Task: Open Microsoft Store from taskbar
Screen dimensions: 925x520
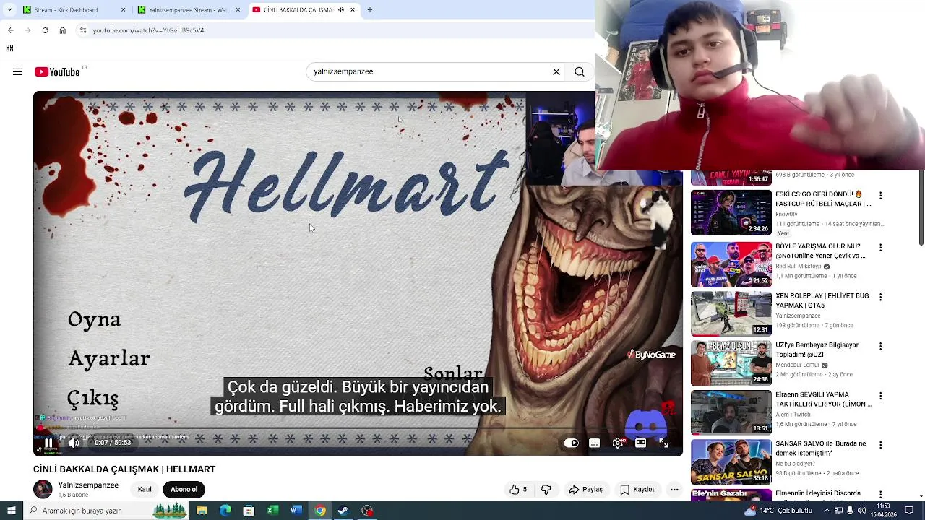Action: tap(249, 511)
